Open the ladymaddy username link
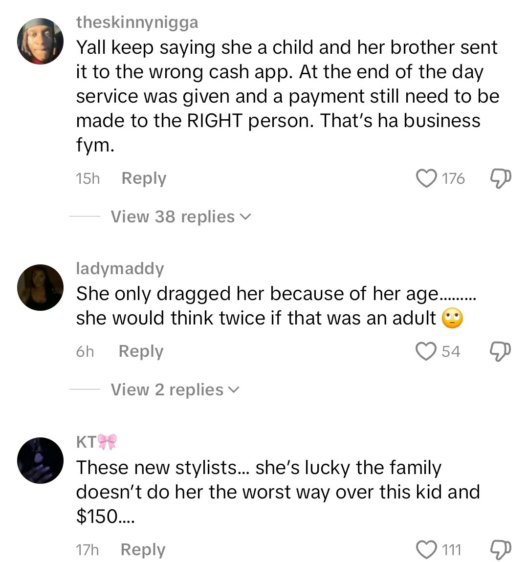 pyautogui.click(x=120, y=268)
